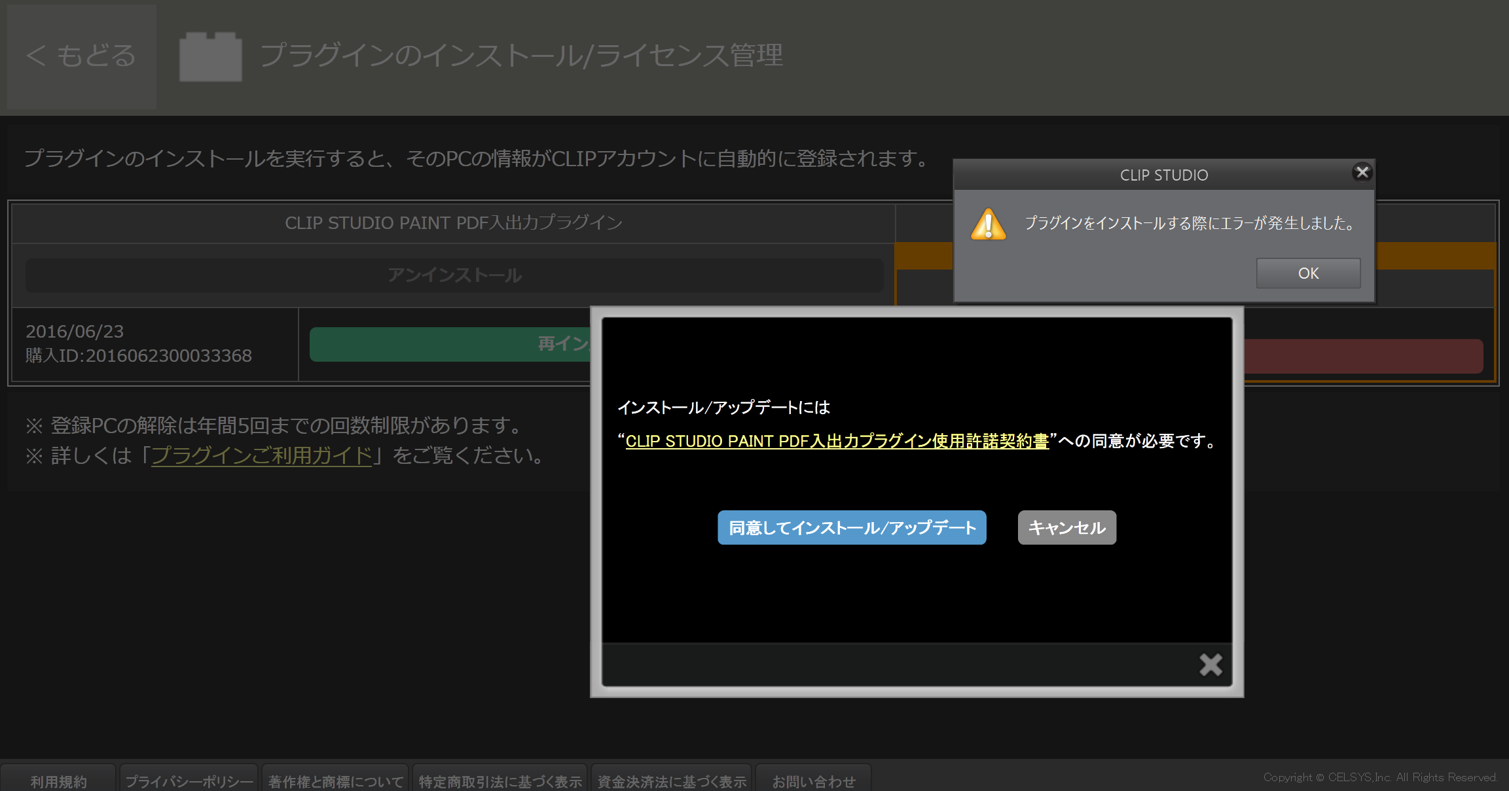Open the お問い合わせ footer tab
The height and width of the screenshot is (791, 1509).
[x=813, y=781]
